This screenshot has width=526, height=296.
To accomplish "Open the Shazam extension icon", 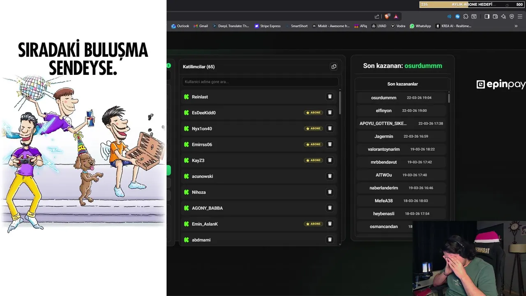I will pos(457,16).
